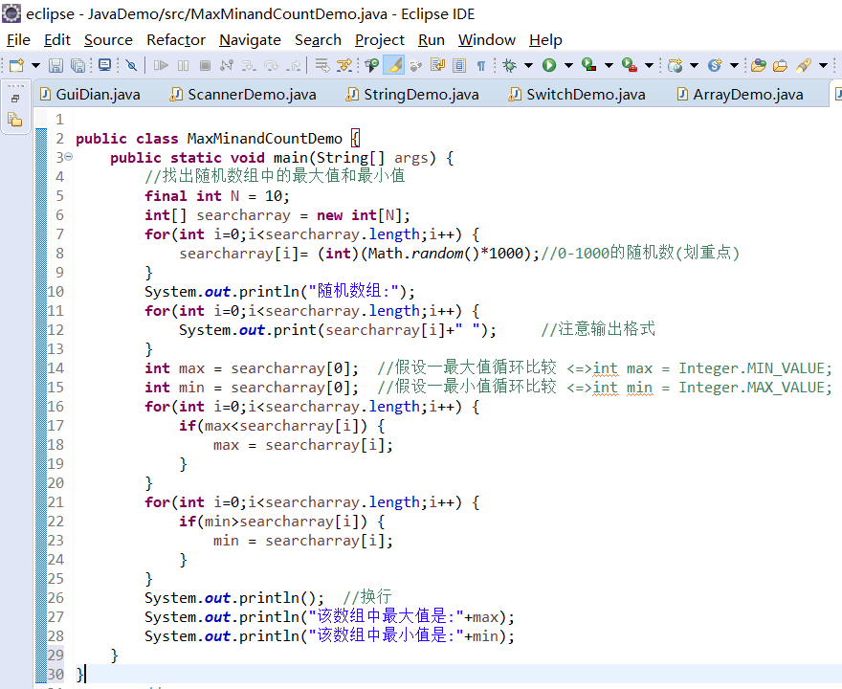
Task: Click Math.random call on line 8
Action: click(422, 254)
